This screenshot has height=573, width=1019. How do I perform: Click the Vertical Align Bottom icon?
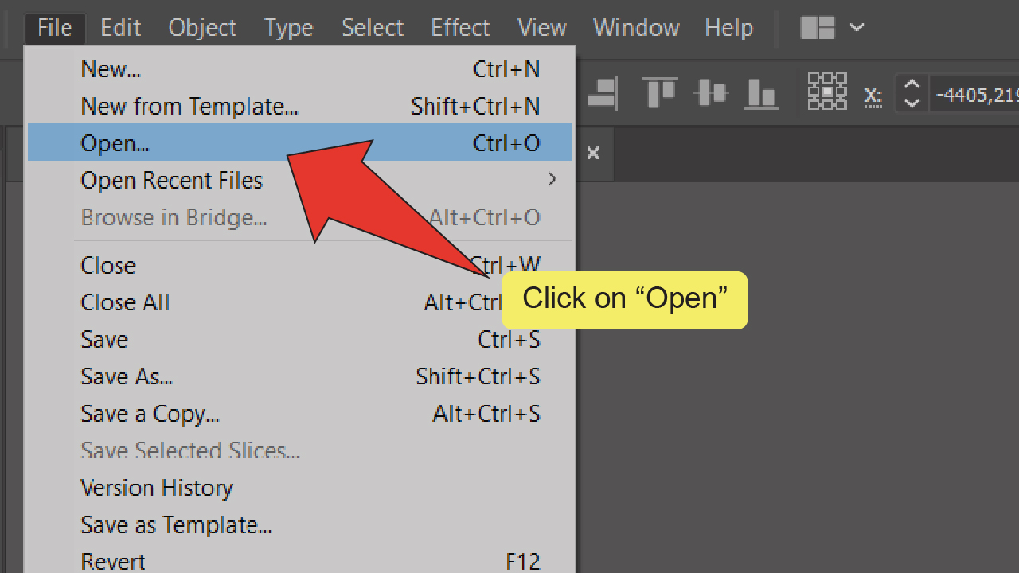[761, 92]
